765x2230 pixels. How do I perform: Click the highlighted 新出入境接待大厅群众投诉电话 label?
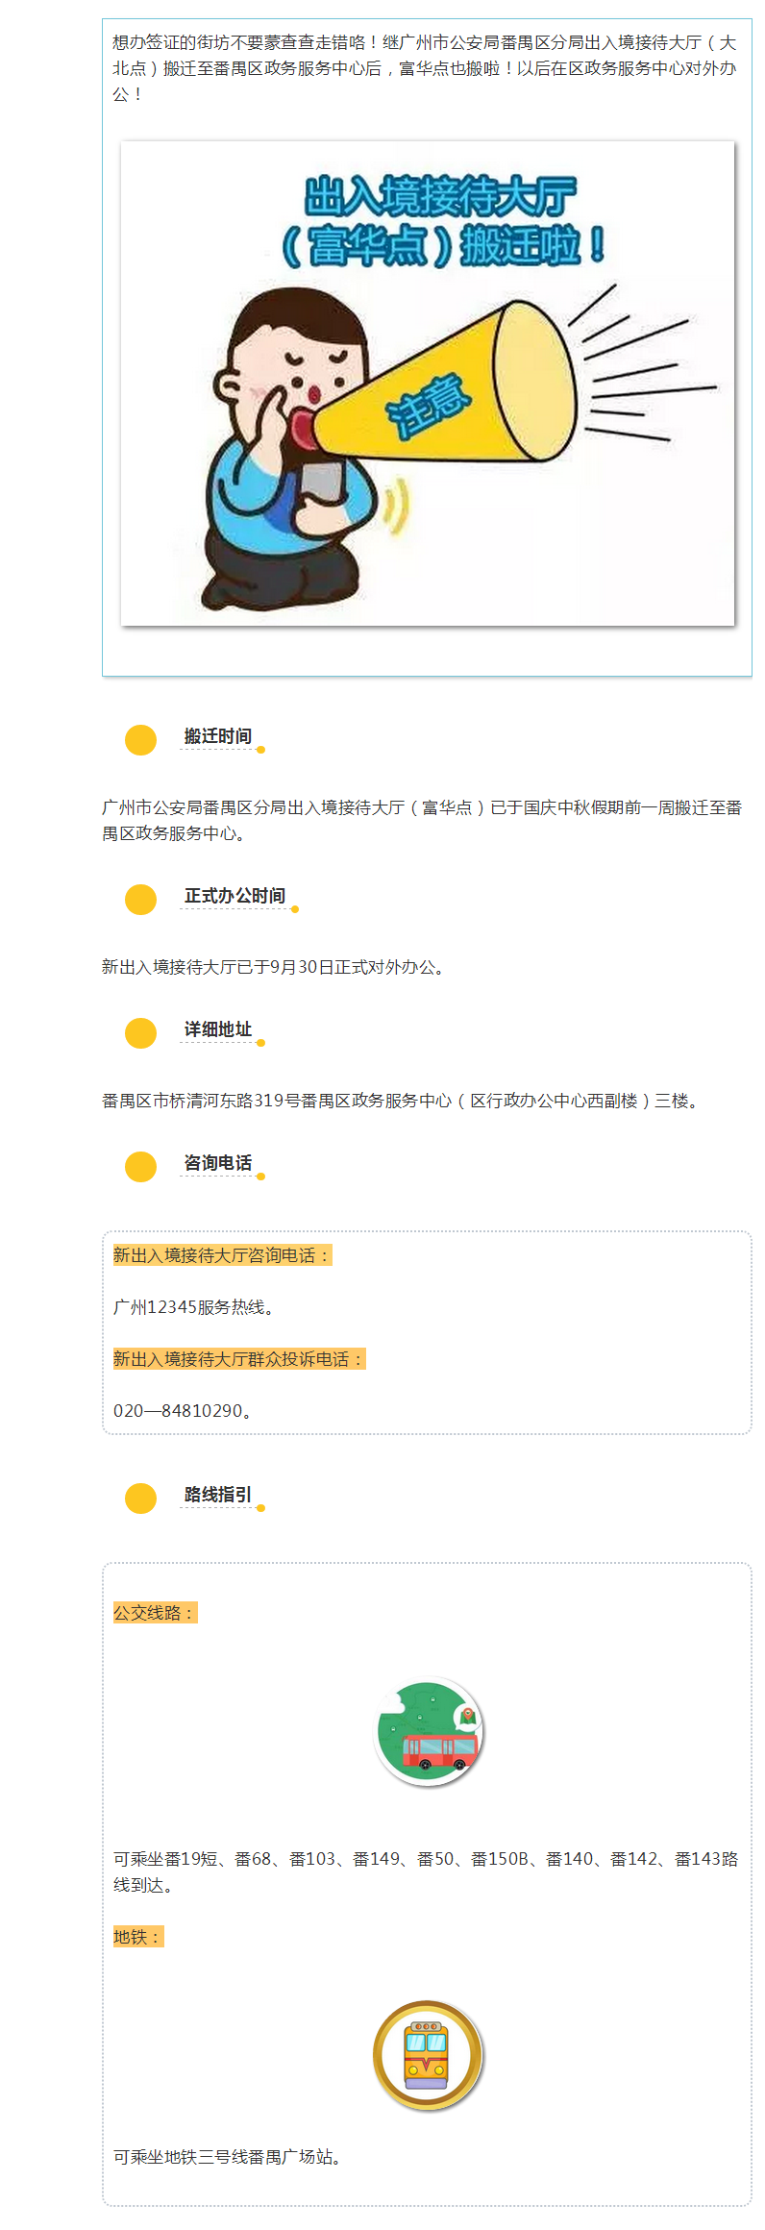238,1358
